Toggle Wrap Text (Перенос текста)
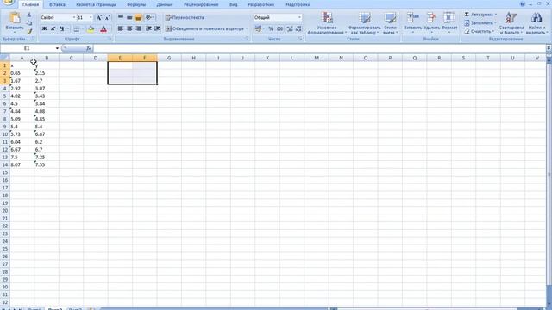 click(x=185, y=17)
